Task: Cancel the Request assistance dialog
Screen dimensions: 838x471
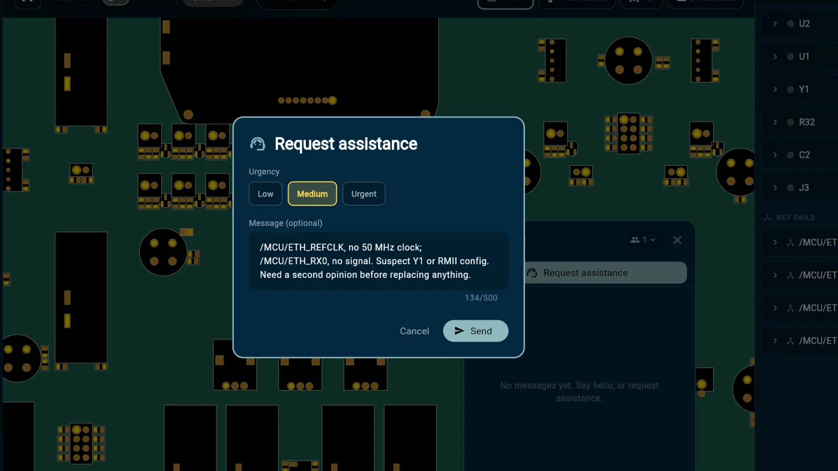Action: [414, 331]
